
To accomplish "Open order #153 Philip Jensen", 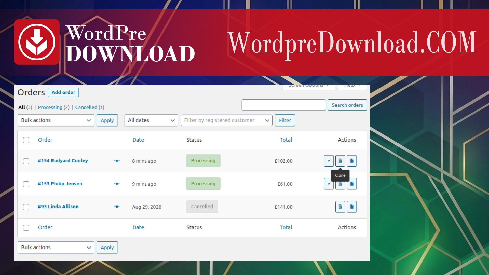I will (60, 184).
